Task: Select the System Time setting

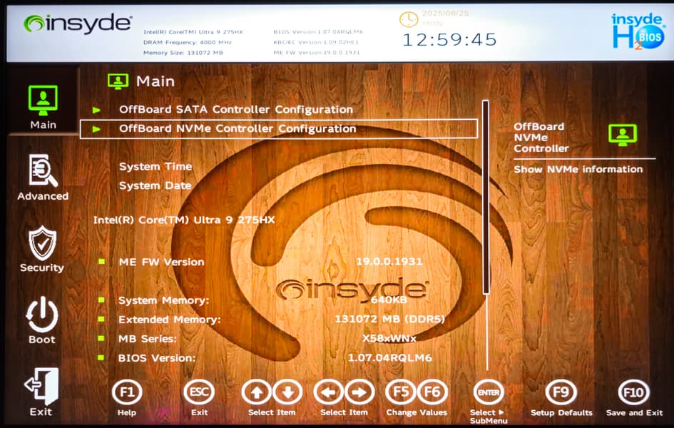Action: [x=155, y=166]
